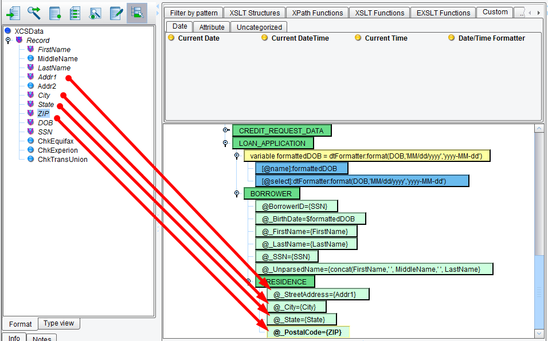Collapse the BORROWER node

coord(237,193)
